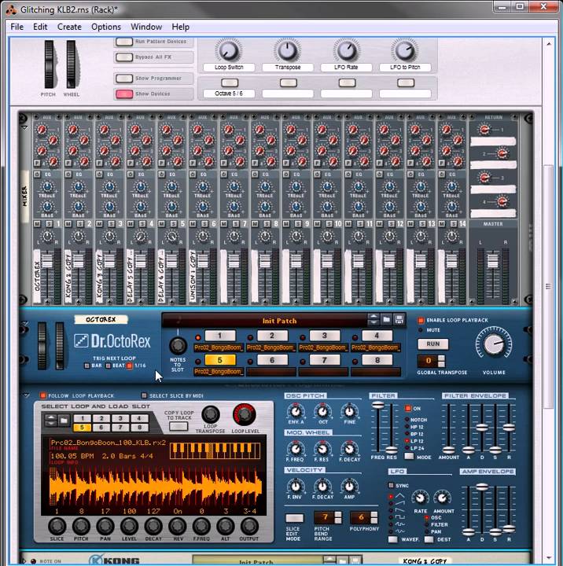Collapse the mixer device with its fold arrow
Screen dimensions: 563x566
click(24, 128)
